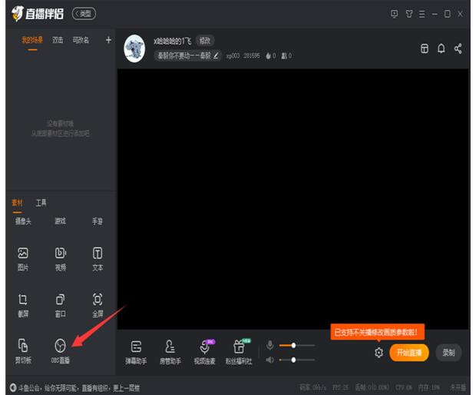Screen dimensions: 476x395
Task: Add the 剪切板 clipboard source
Action: 23,351
